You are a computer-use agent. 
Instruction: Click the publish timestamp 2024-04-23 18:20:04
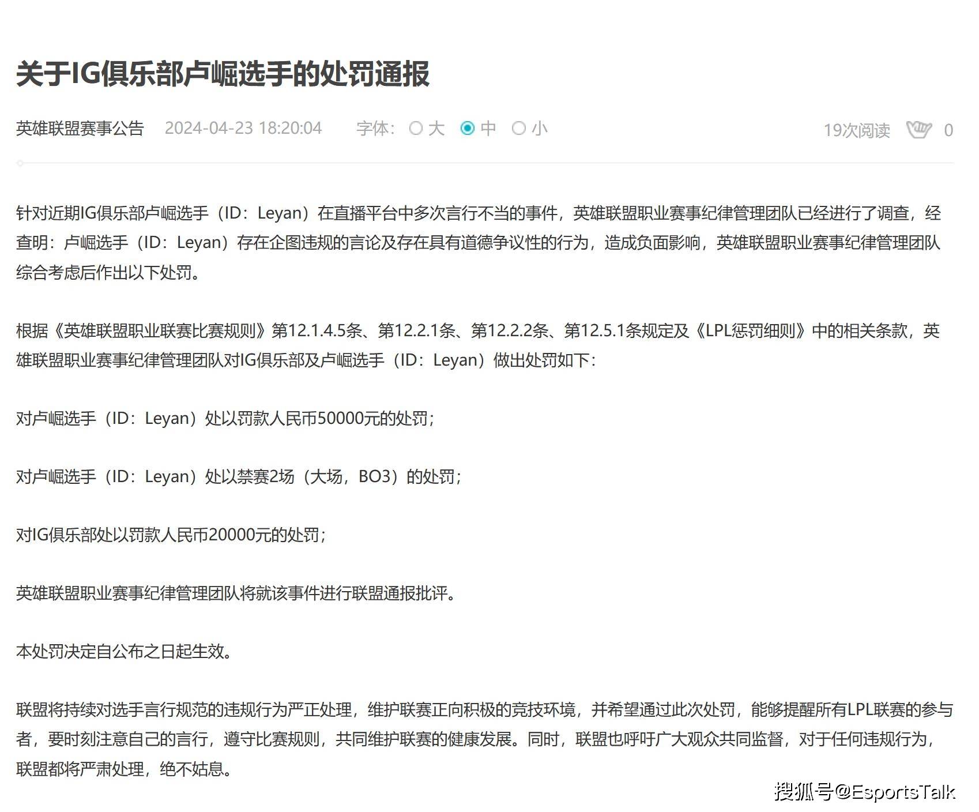coord(243,128)
